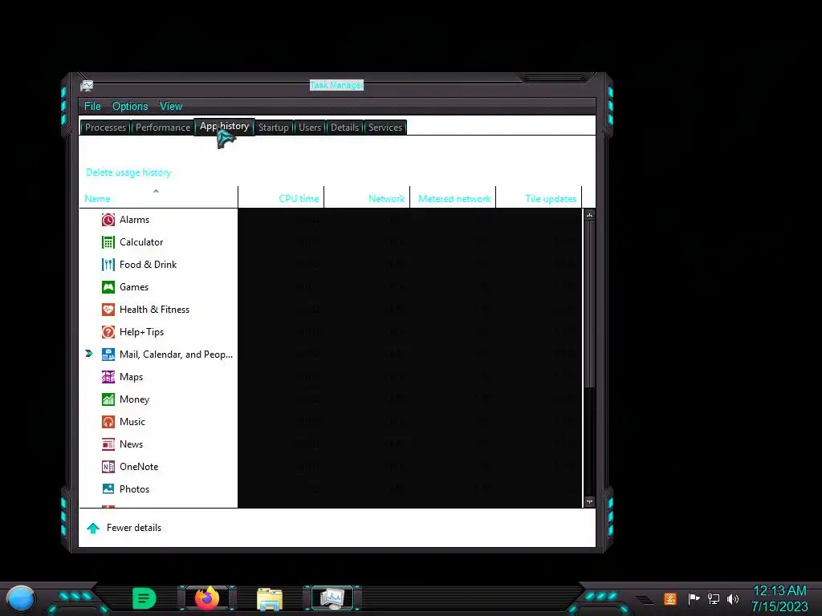Collapse view with Fewer details arrow
822x616 pixels.
pos(93,528)
